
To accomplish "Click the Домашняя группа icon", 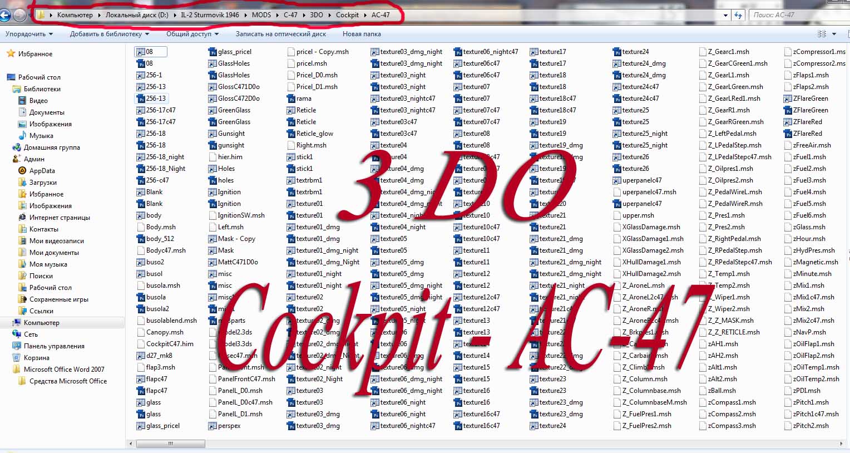I will click(x=17, y=147).
